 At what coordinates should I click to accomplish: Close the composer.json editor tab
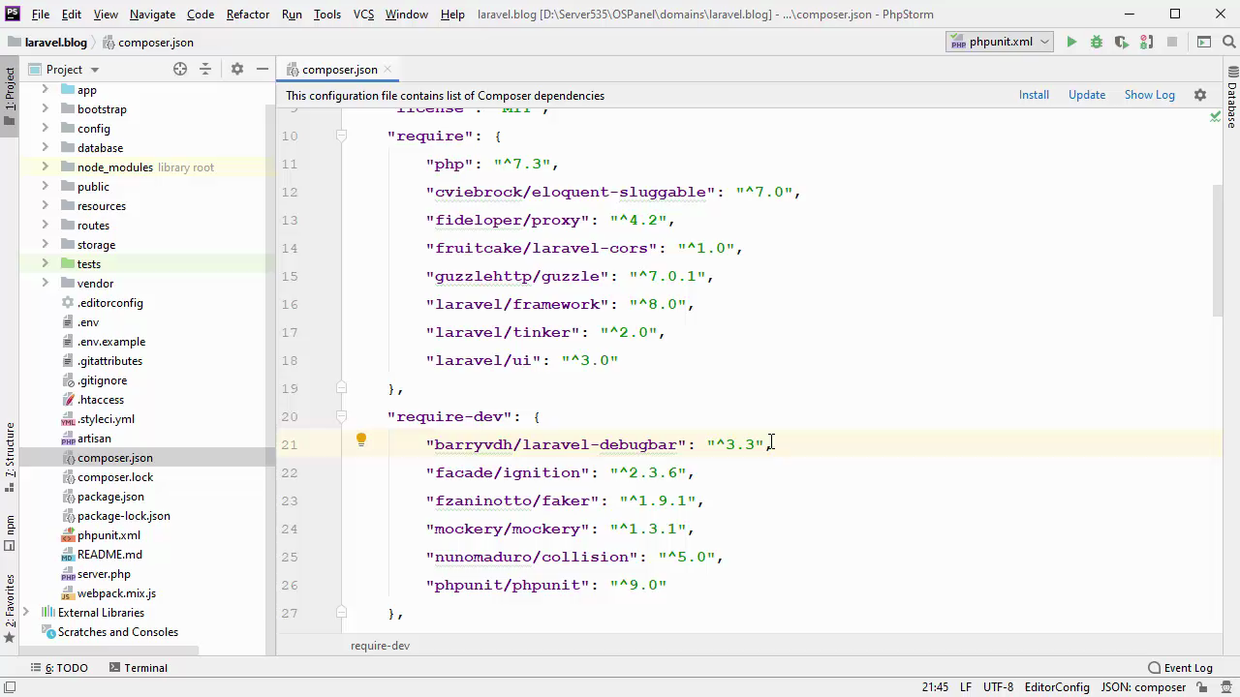coord(387,69)
